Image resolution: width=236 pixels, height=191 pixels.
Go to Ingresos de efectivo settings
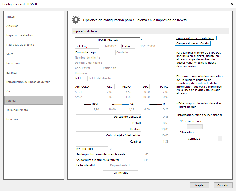(34, 35)
